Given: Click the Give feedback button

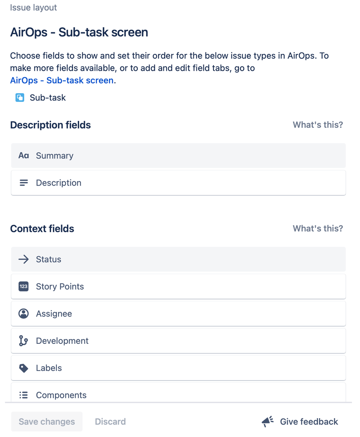Looking at the screenshot, I should tap(300, 421).
